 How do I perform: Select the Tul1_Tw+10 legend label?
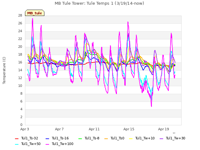coord(145,138)
